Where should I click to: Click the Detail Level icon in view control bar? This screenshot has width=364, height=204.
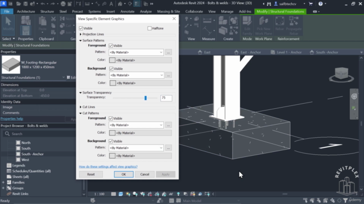pos(113,194)
